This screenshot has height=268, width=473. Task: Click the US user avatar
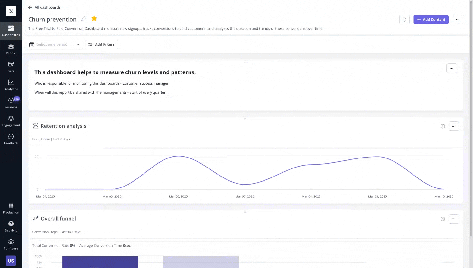coord(11,261)
